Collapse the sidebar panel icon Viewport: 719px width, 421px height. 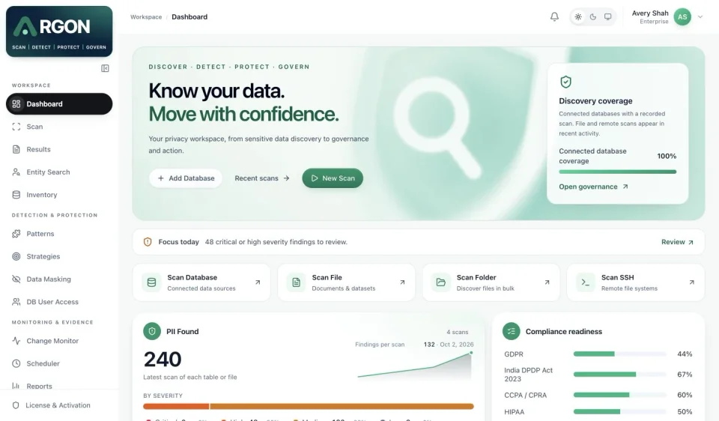point(105,68)
